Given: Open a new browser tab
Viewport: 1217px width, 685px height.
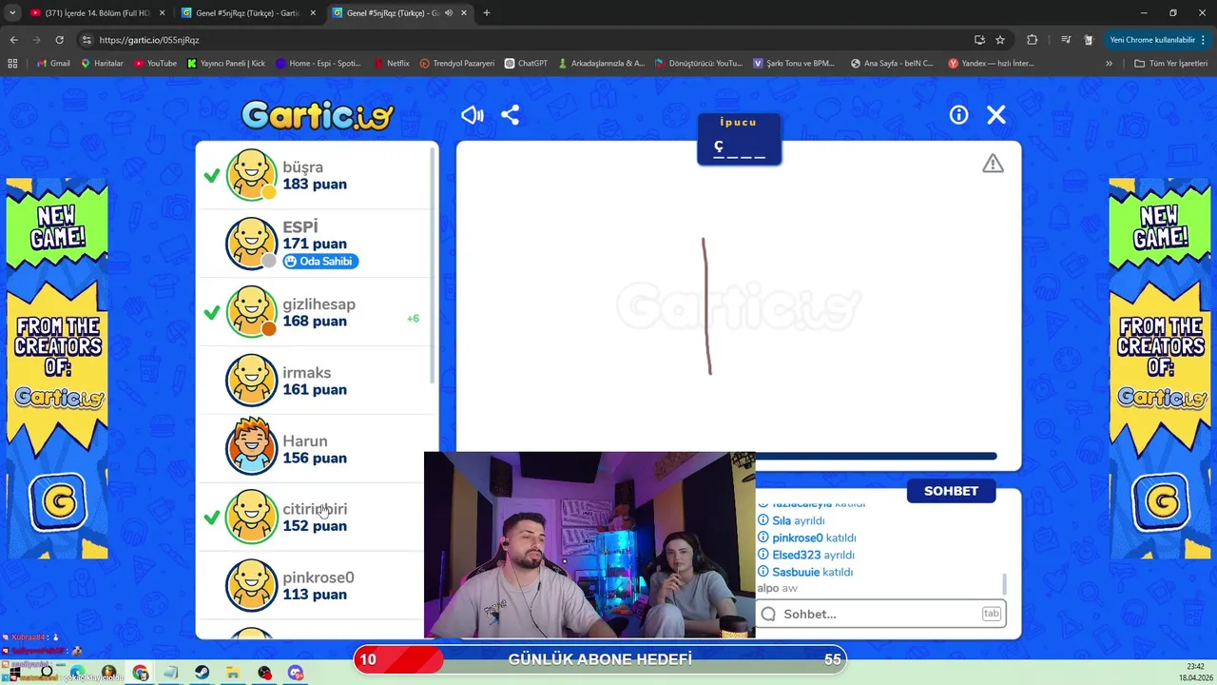Looking at the screenshot, I should [486, 13].
